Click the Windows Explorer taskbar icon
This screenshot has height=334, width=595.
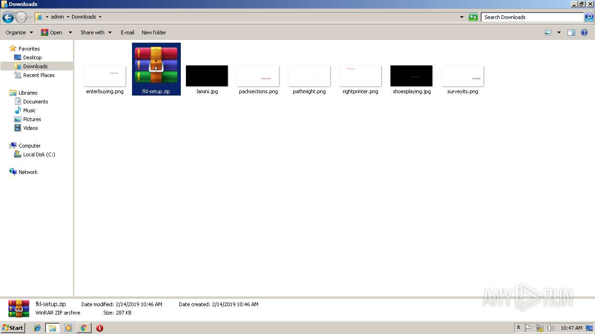[x=53, y=328]
